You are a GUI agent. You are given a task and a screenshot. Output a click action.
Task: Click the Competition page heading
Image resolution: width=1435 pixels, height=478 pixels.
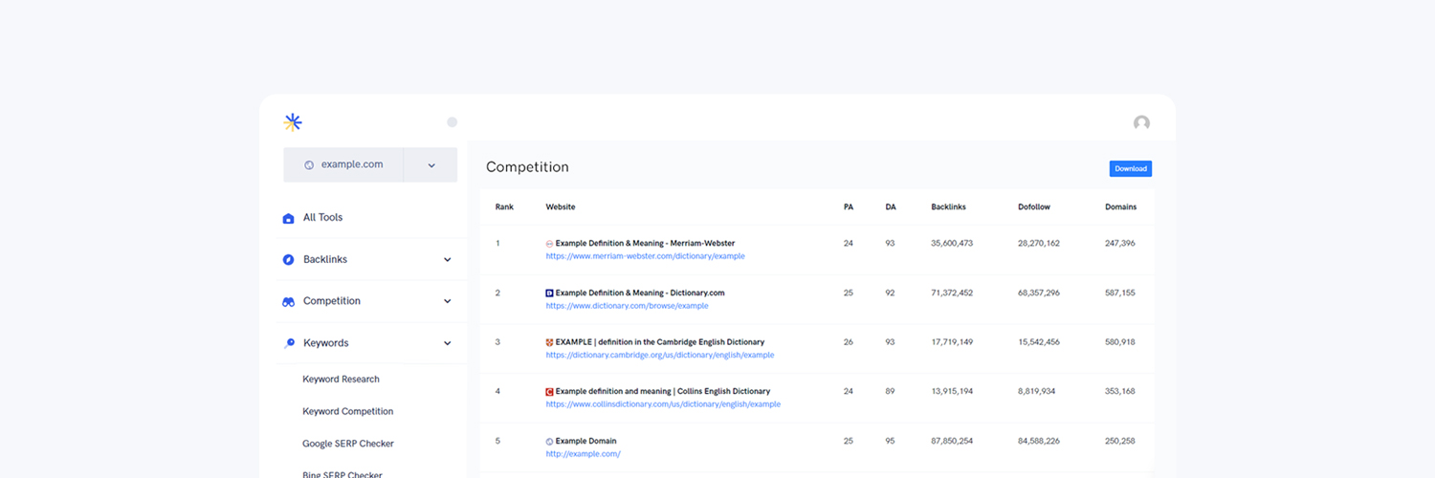tap(527, 167)
